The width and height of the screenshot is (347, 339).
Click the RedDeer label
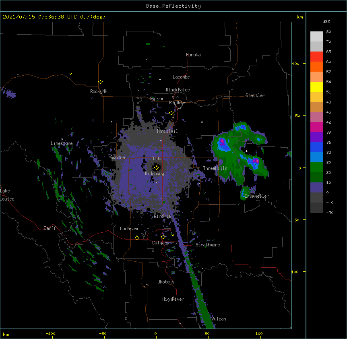tap(177, 103)
